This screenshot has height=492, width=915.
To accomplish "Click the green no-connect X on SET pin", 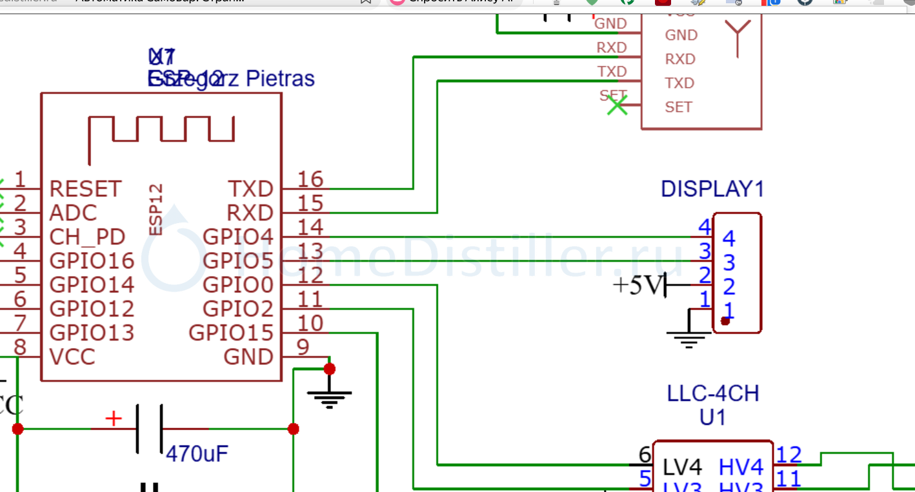I will click(617, 105).
